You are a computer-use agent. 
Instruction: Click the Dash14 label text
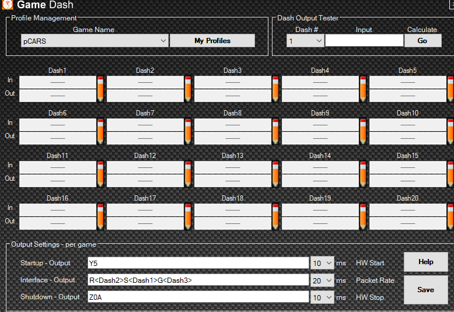(320, 156)
